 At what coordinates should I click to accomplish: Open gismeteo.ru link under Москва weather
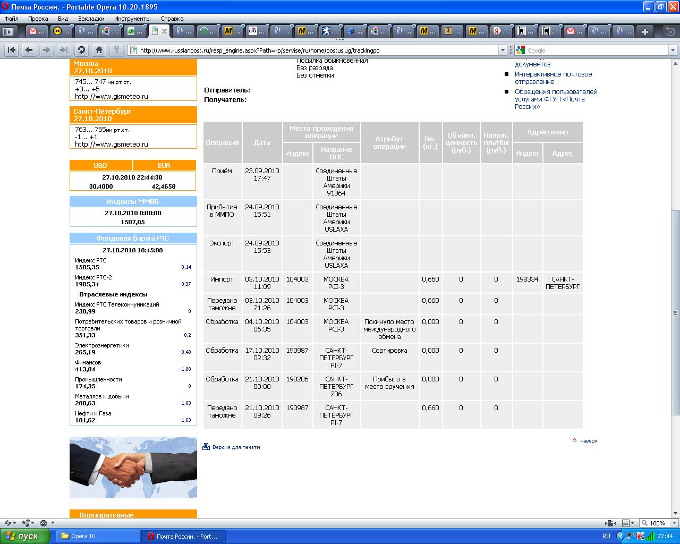[x=112, y=97]
